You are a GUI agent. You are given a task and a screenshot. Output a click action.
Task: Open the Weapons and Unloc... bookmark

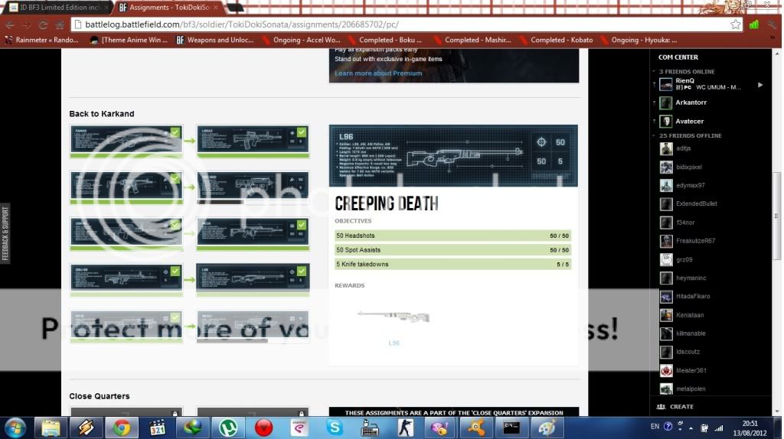click(x=215, y=40)
